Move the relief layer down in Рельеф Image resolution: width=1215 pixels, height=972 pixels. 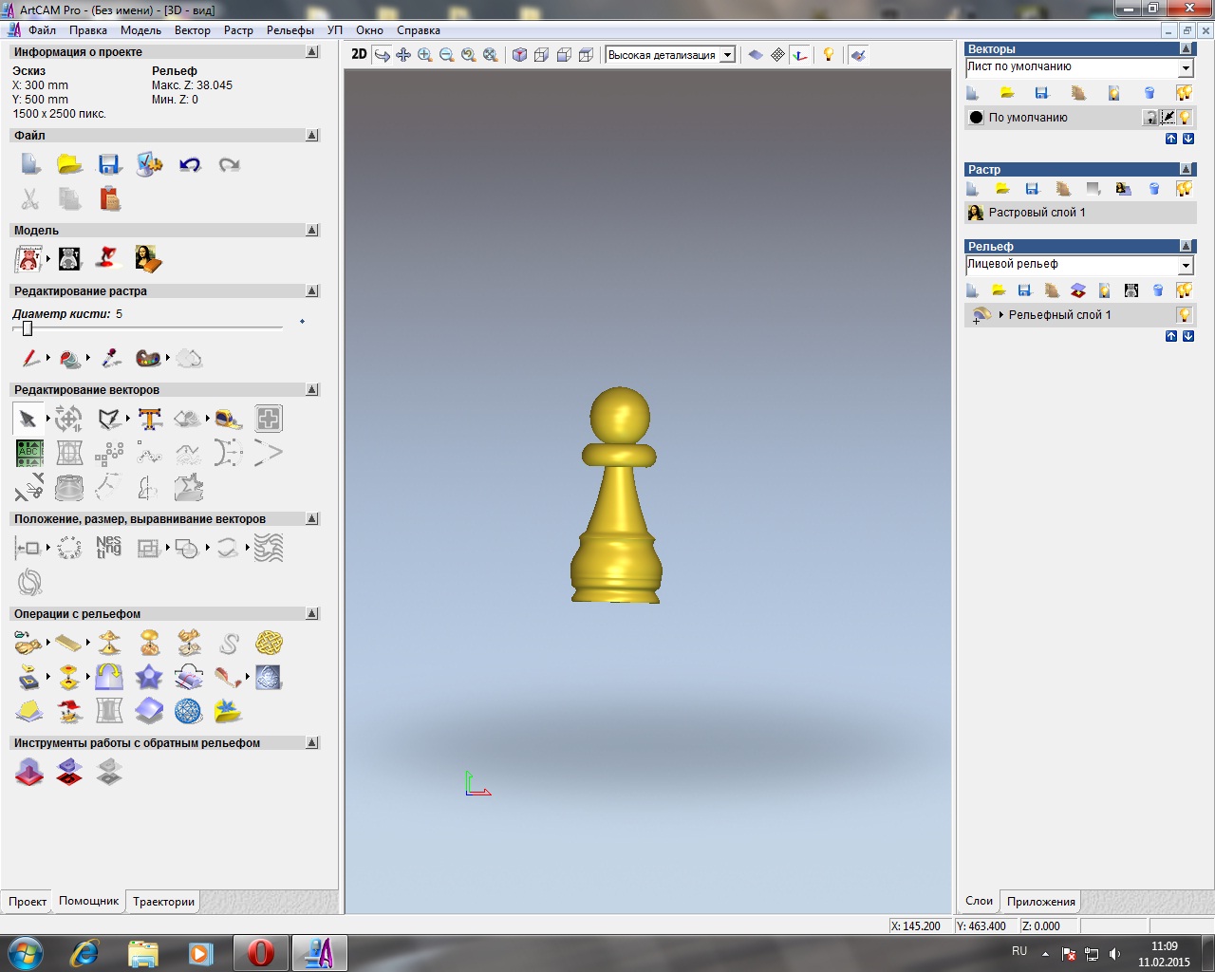coord(1188,336)
